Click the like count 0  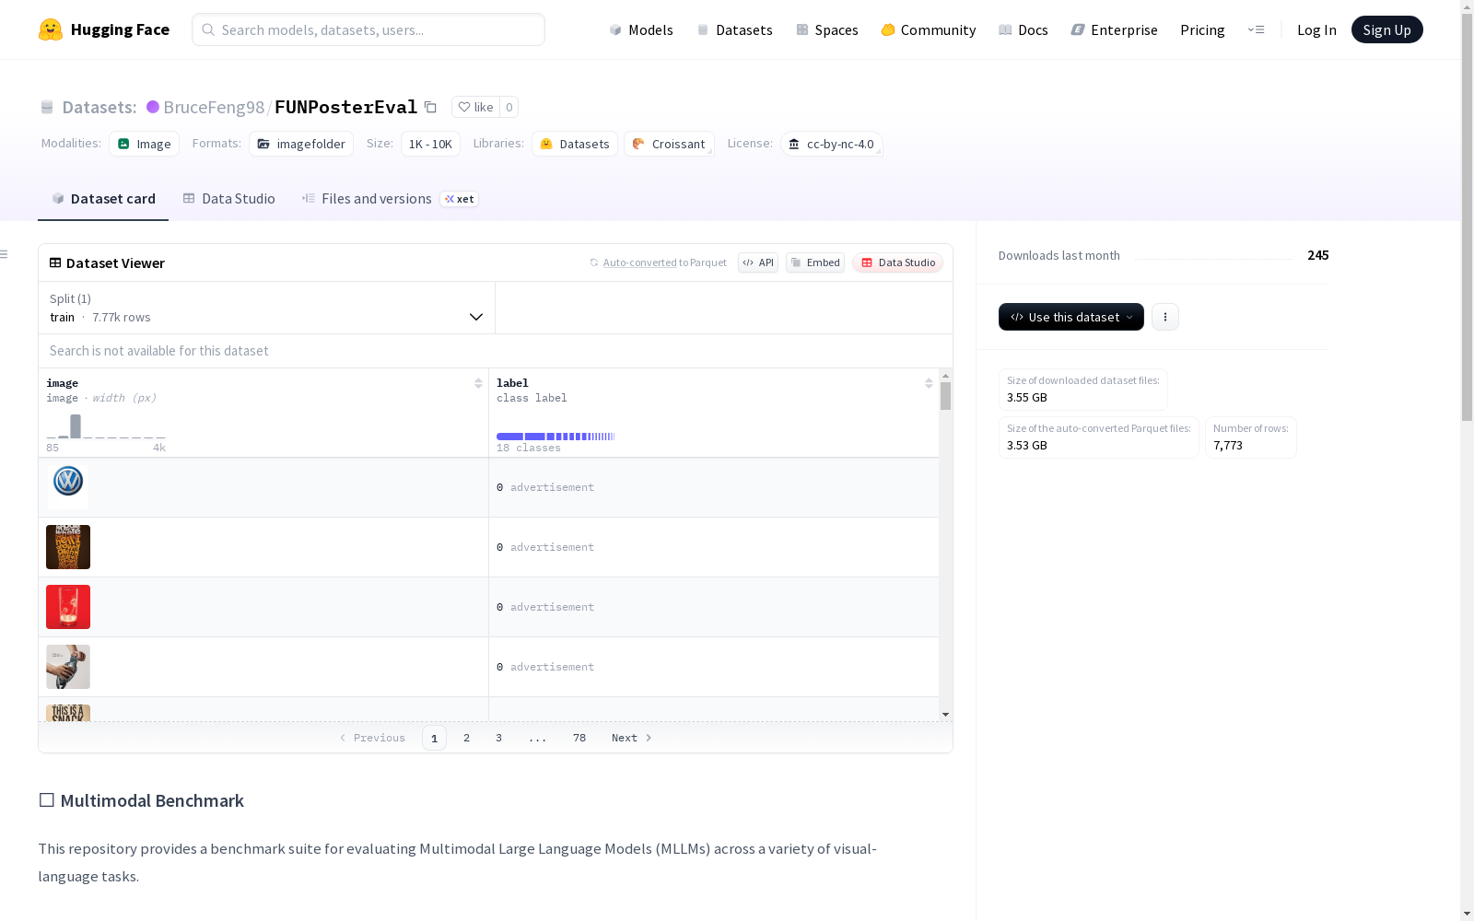coord(509,107)
